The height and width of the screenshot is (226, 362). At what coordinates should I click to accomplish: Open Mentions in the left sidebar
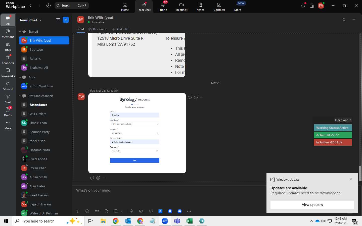click(8, 33)
